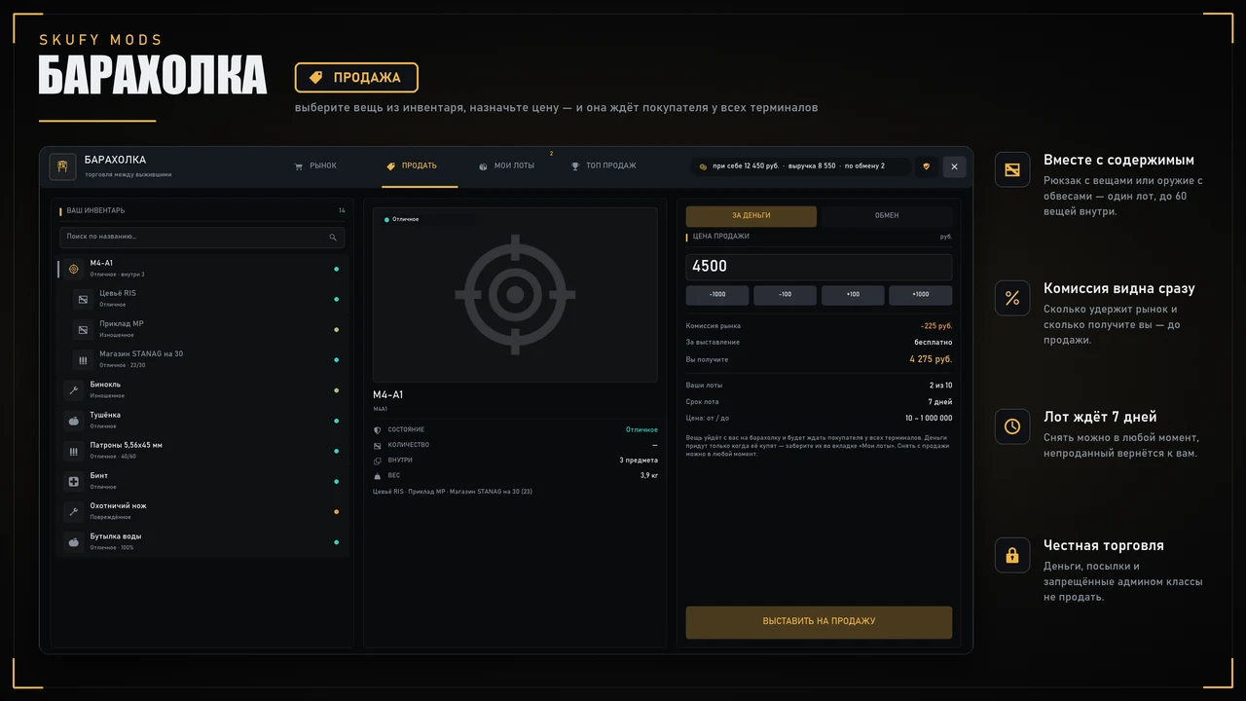1246x701 pixels.
Task: Click the Продажа tag badge in header
Action: pos(356,78)
